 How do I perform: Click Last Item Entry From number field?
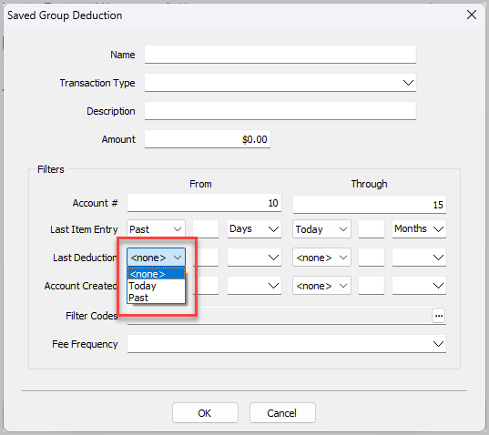[x=206, y=229]
